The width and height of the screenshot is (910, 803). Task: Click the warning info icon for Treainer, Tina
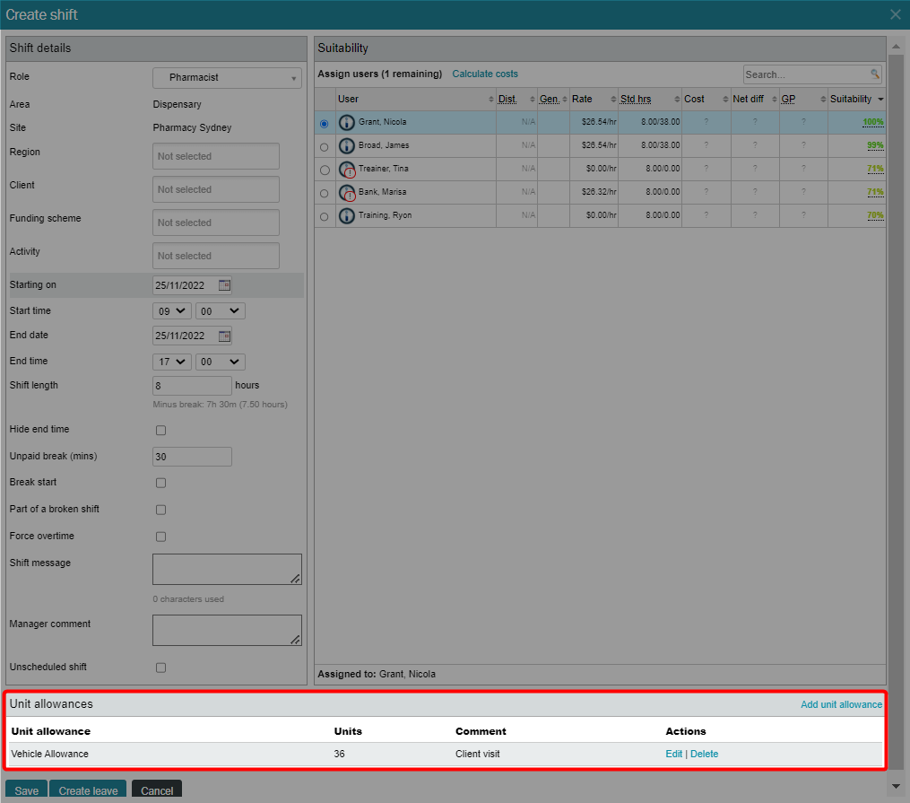click(347, 170)
